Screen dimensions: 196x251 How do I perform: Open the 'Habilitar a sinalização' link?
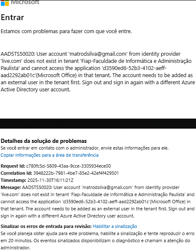coord(115,226)
